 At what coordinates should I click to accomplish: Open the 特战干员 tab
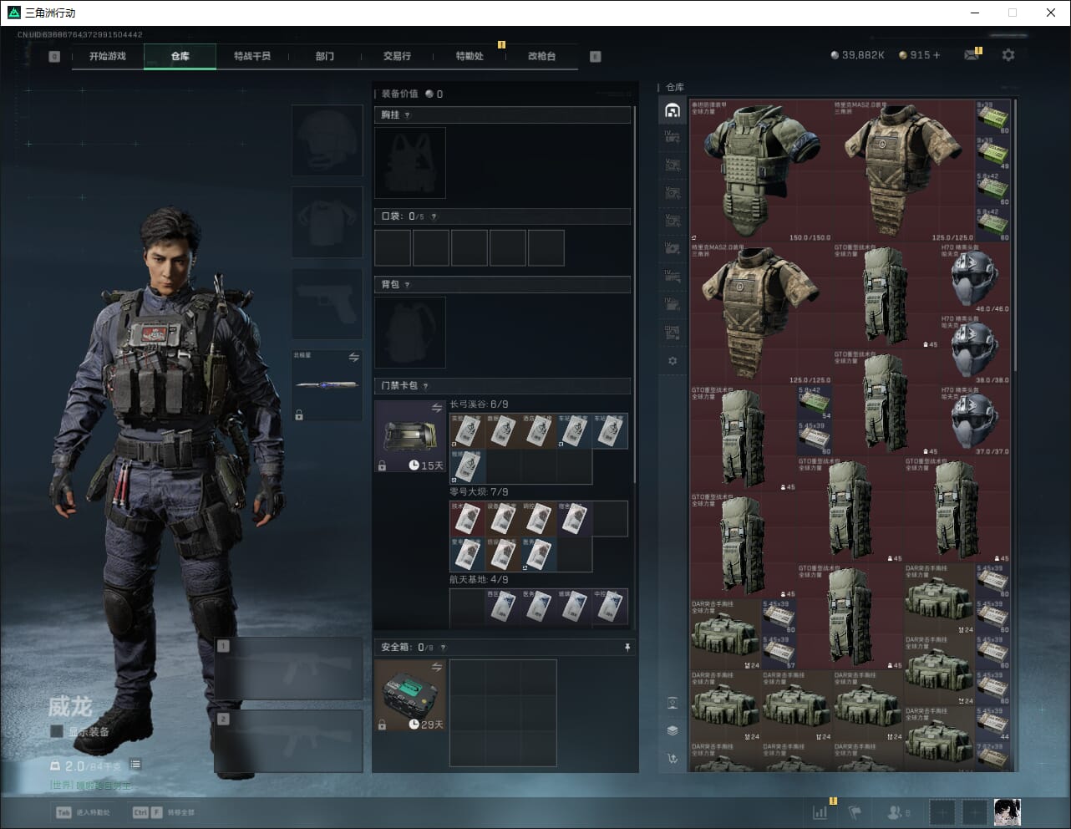coord(251,56)
